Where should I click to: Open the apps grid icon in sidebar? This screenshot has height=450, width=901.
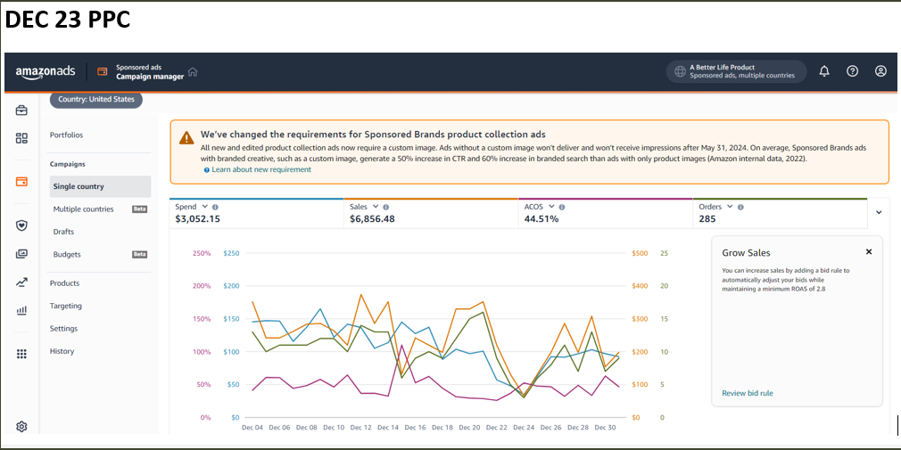pos(21,354)
